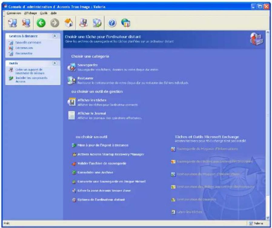The width and height of the screenshot is (272, 228).
Task: Click icon next to Valider l'archive
Action: click(74, 164)
